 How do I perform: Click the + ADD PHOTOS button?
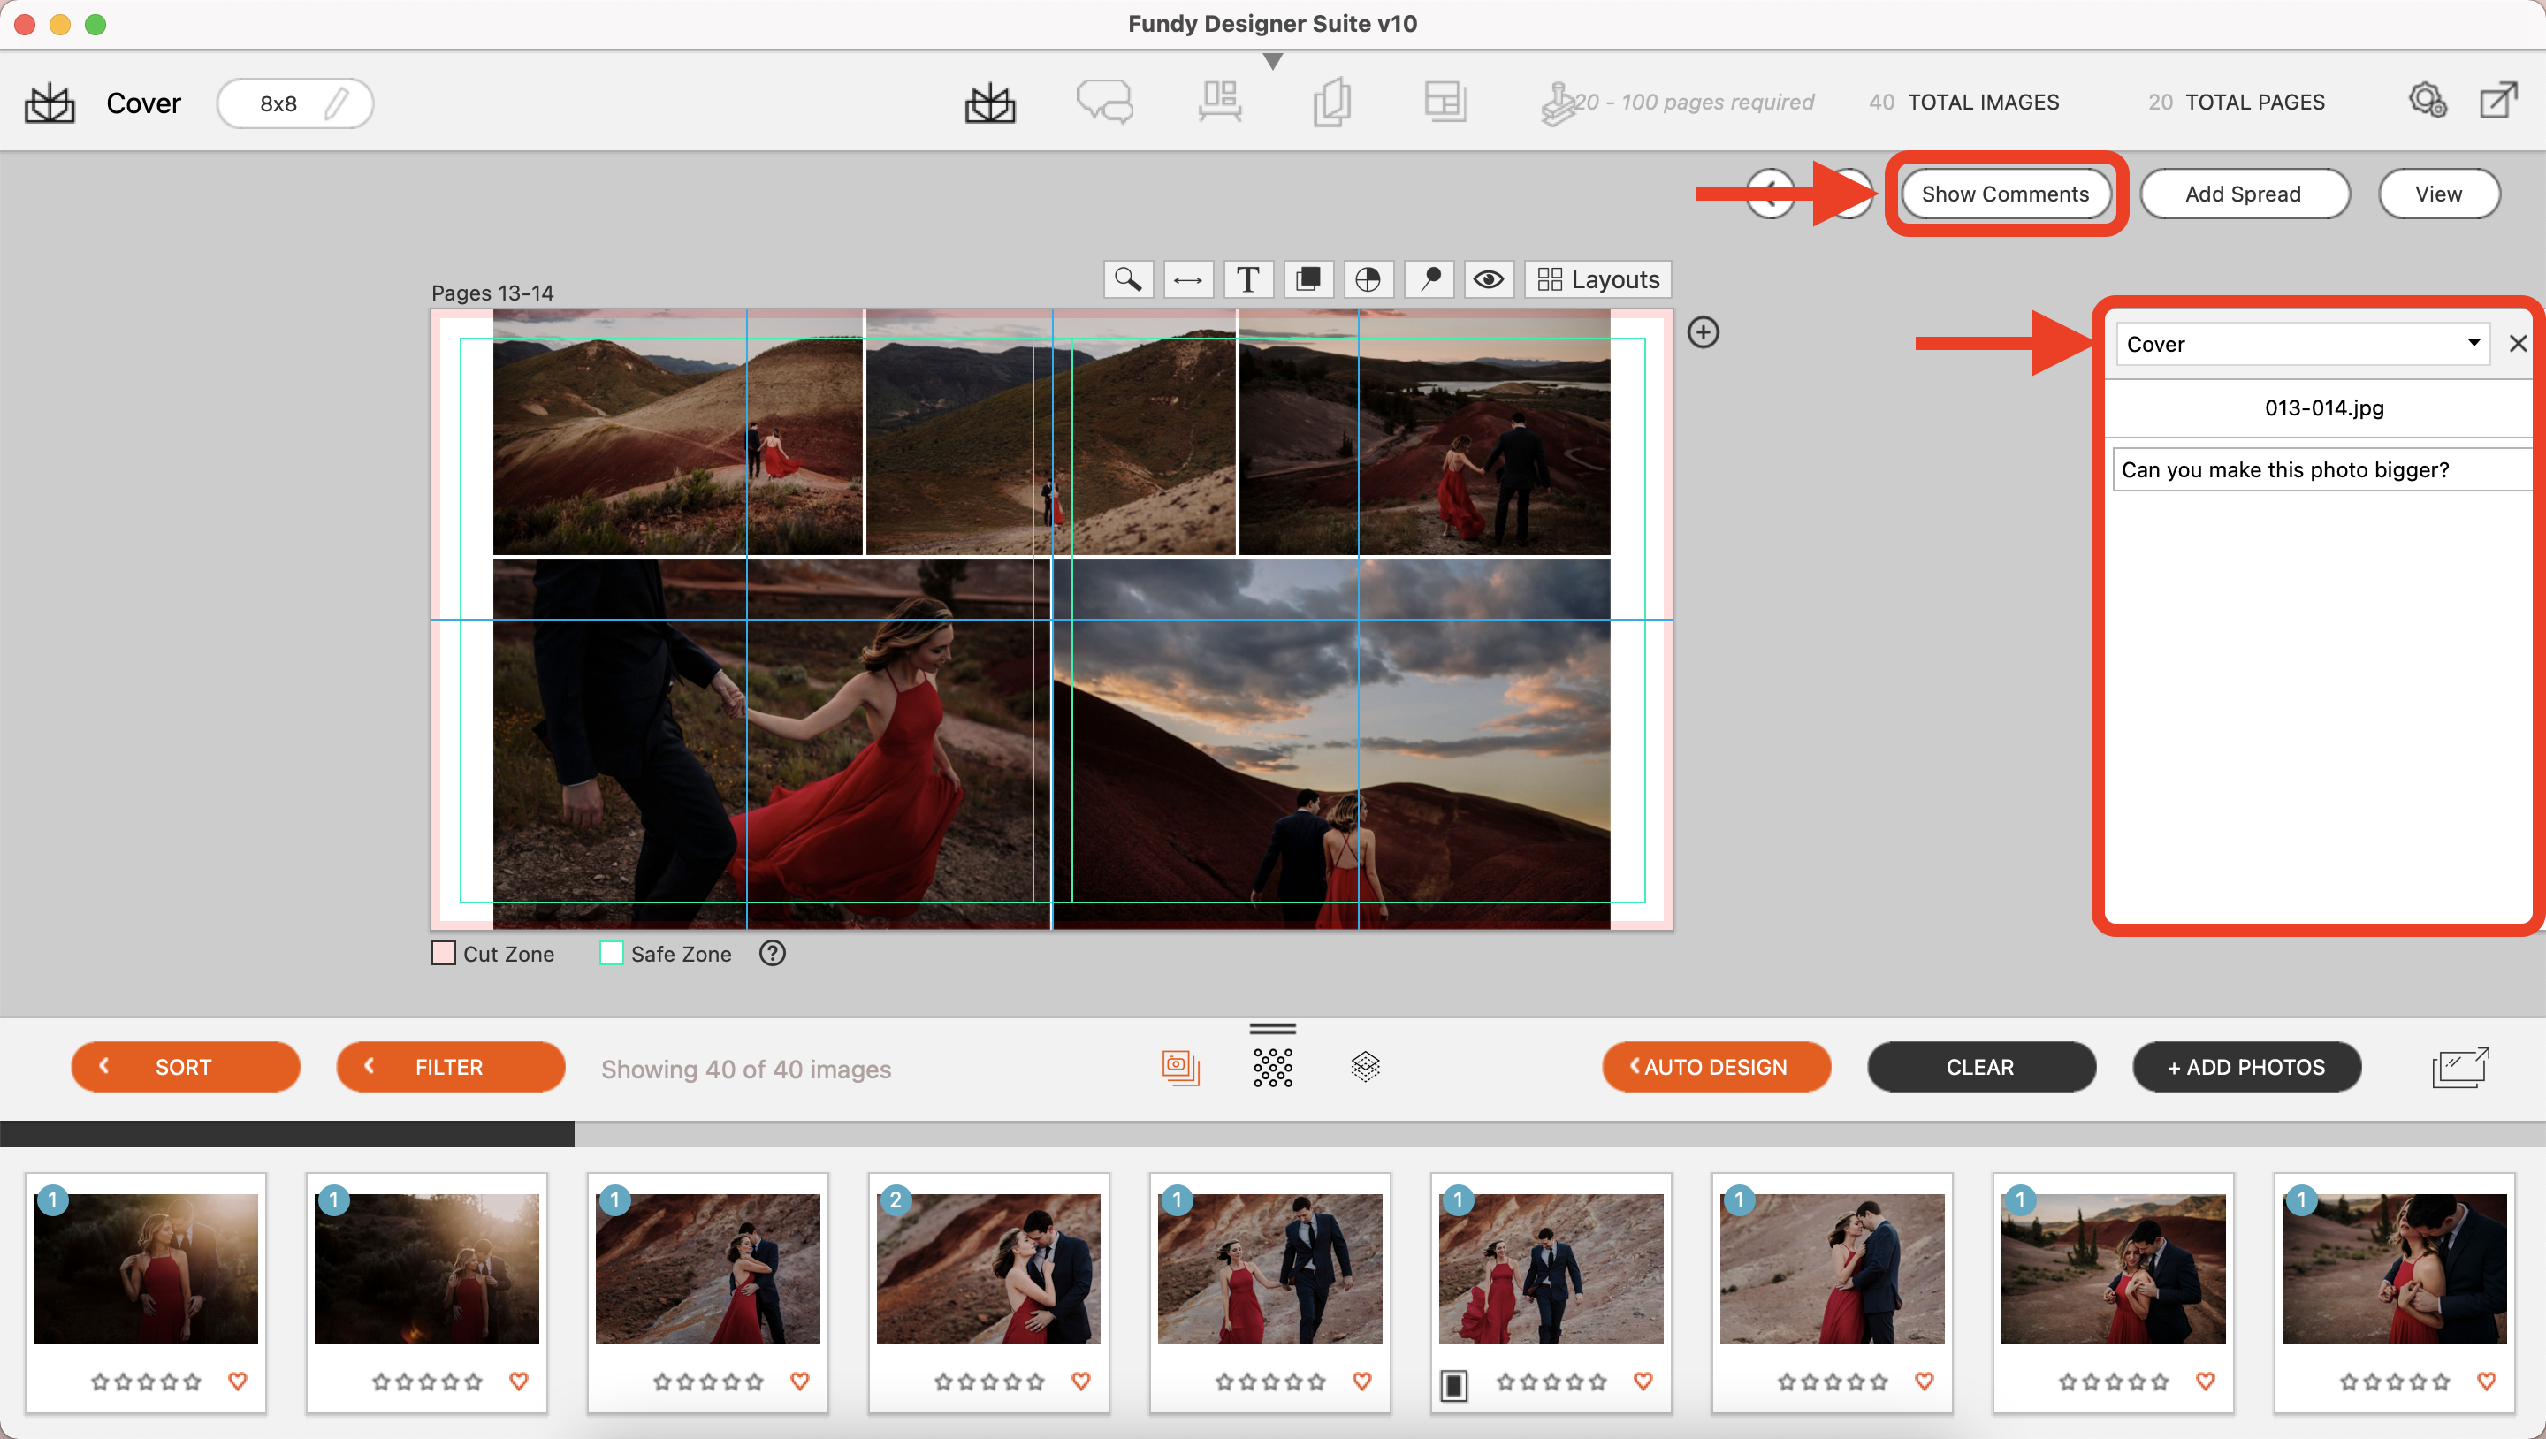coord(2245,1068)
